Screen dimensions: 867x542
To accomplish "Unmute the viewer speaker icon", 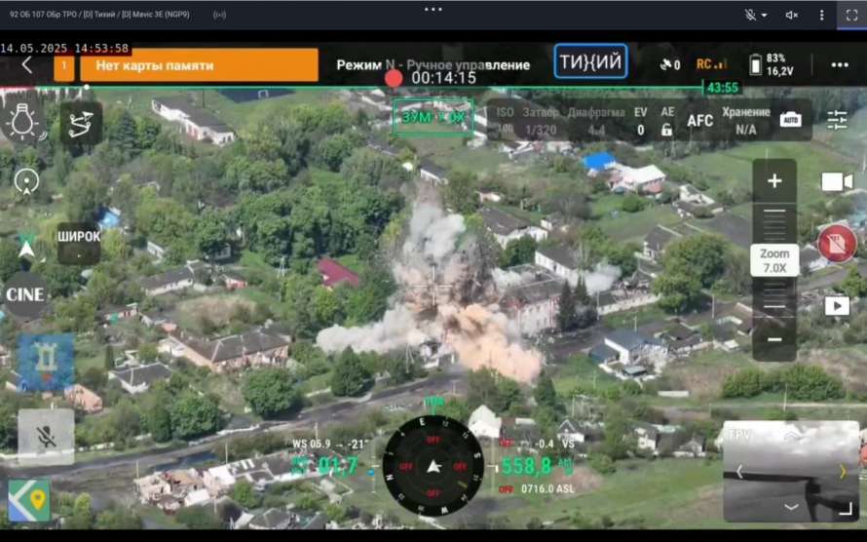I will coord(791,15).
